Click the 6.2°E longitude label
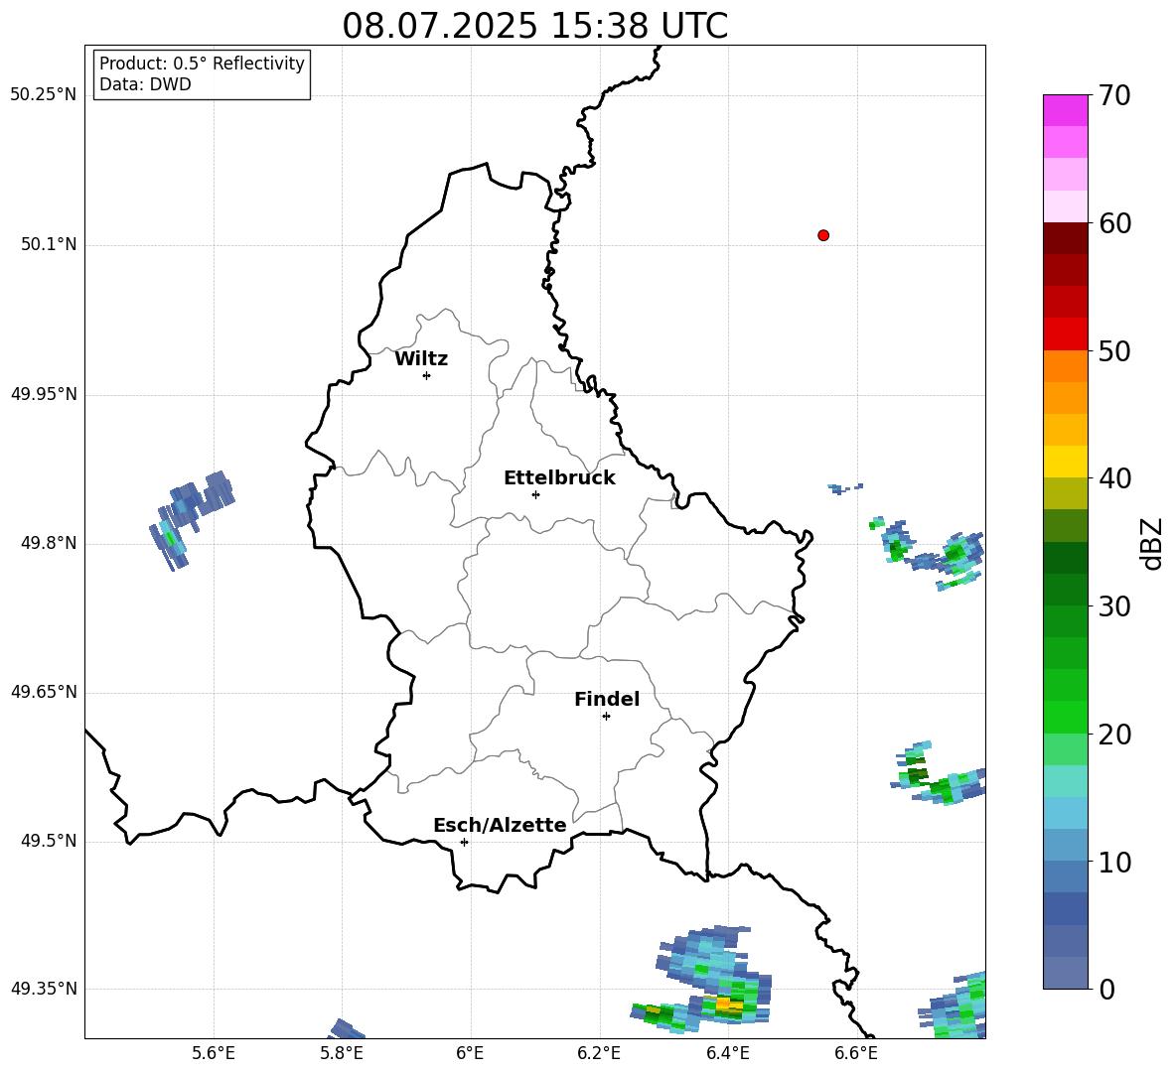 coord(599,1053)
